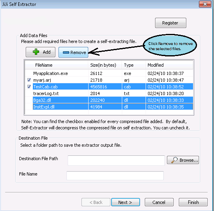Click the Finish button
214x211 pixels.
click(x=193, y=202)
